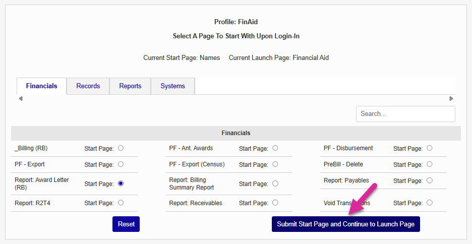Click the Search input field
Screen dimensions: 472x244
pyautogui.click(x=405, y=114)
